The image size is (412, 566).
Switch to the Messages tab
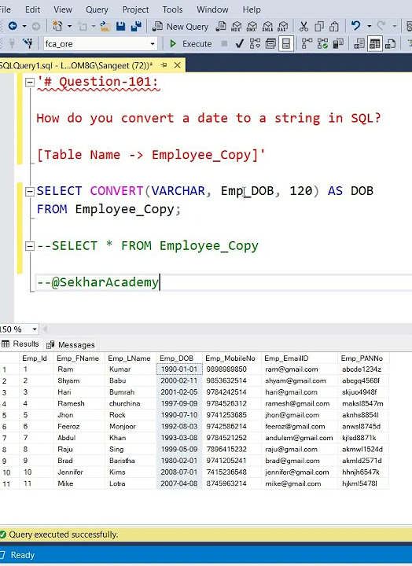[x=71, y=345]
